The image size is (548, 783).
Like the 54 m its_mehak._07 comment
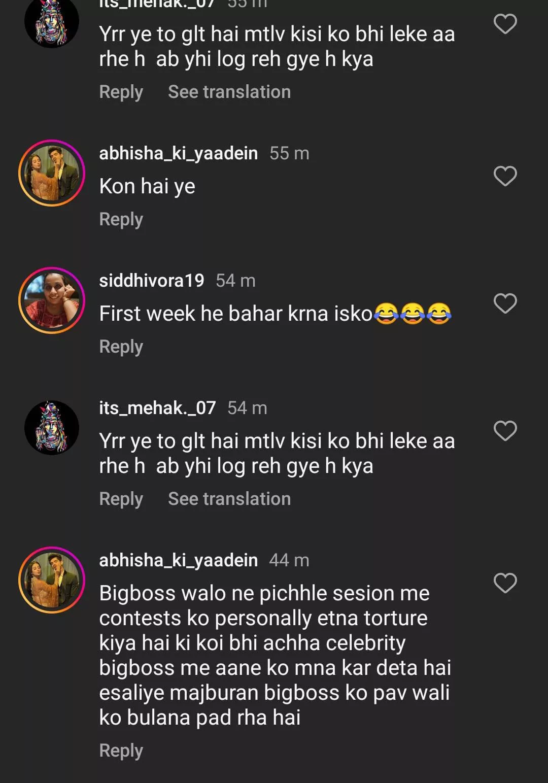click(505, 431)
